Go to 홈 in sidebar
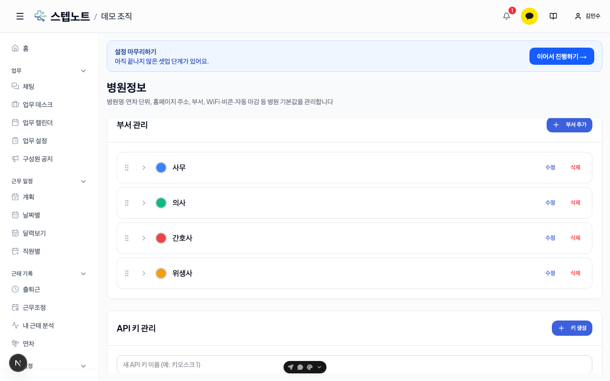Image resolution: width=610 pixels, height=381 pixels. pyautogui.click(x=50, y=48)
